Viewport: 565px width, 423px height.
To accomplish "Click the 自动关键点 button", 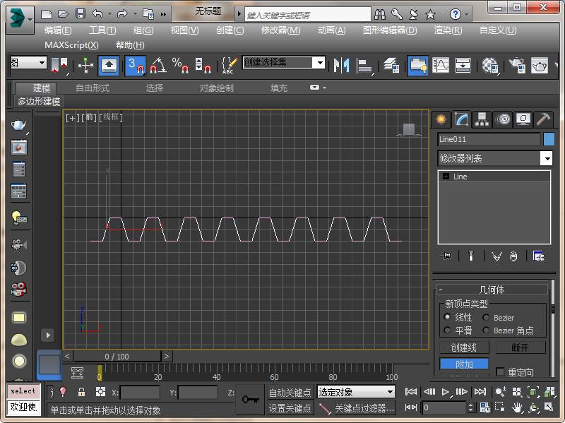I will click(290, 393).
